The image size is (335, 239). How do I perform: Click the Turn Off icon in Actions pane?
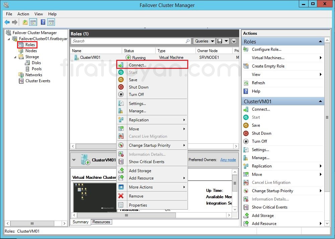(246, 141)
